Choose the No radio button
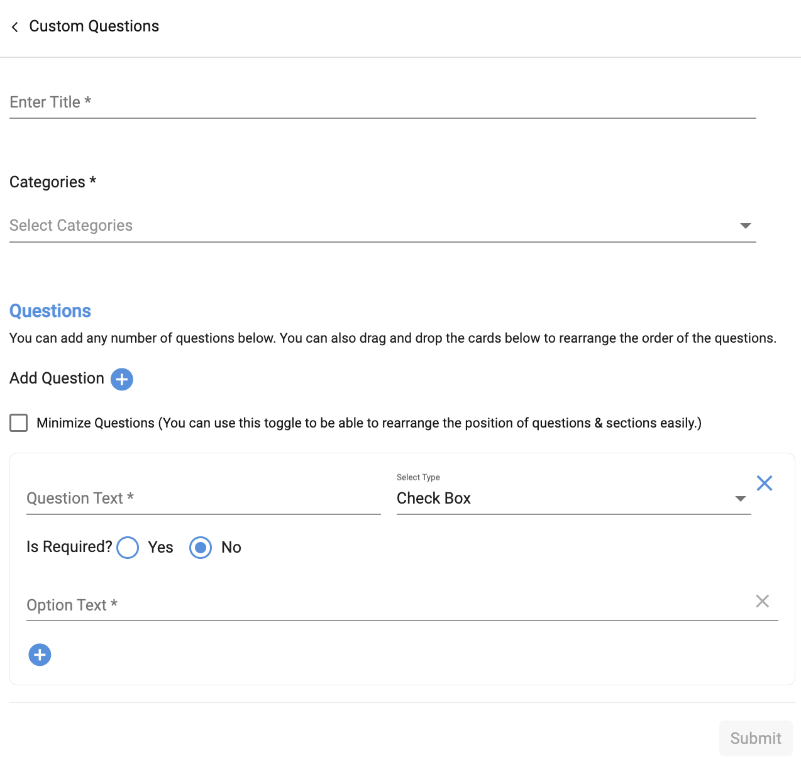Screen dimensions: 801x762 (x=201, y=547)
